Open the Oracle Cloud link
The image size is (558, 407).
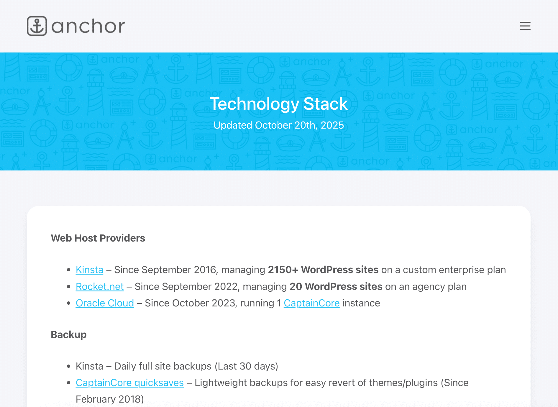(105, 303)
